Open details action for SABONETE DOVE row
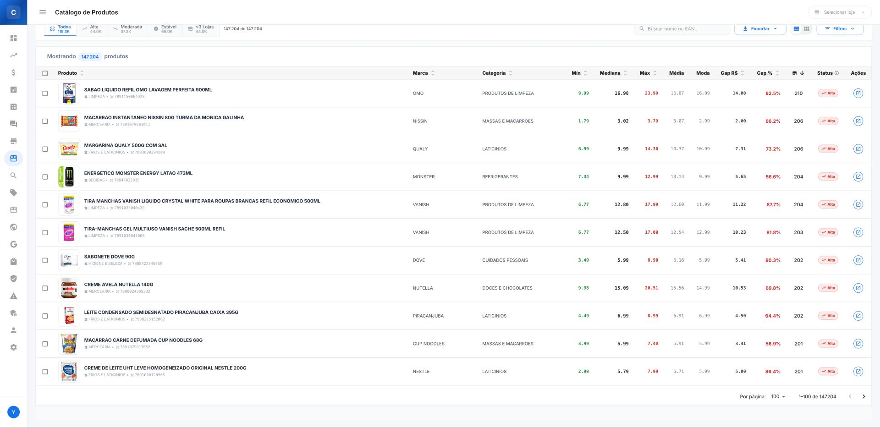880x428 pixels. click(x=858, y=260)
